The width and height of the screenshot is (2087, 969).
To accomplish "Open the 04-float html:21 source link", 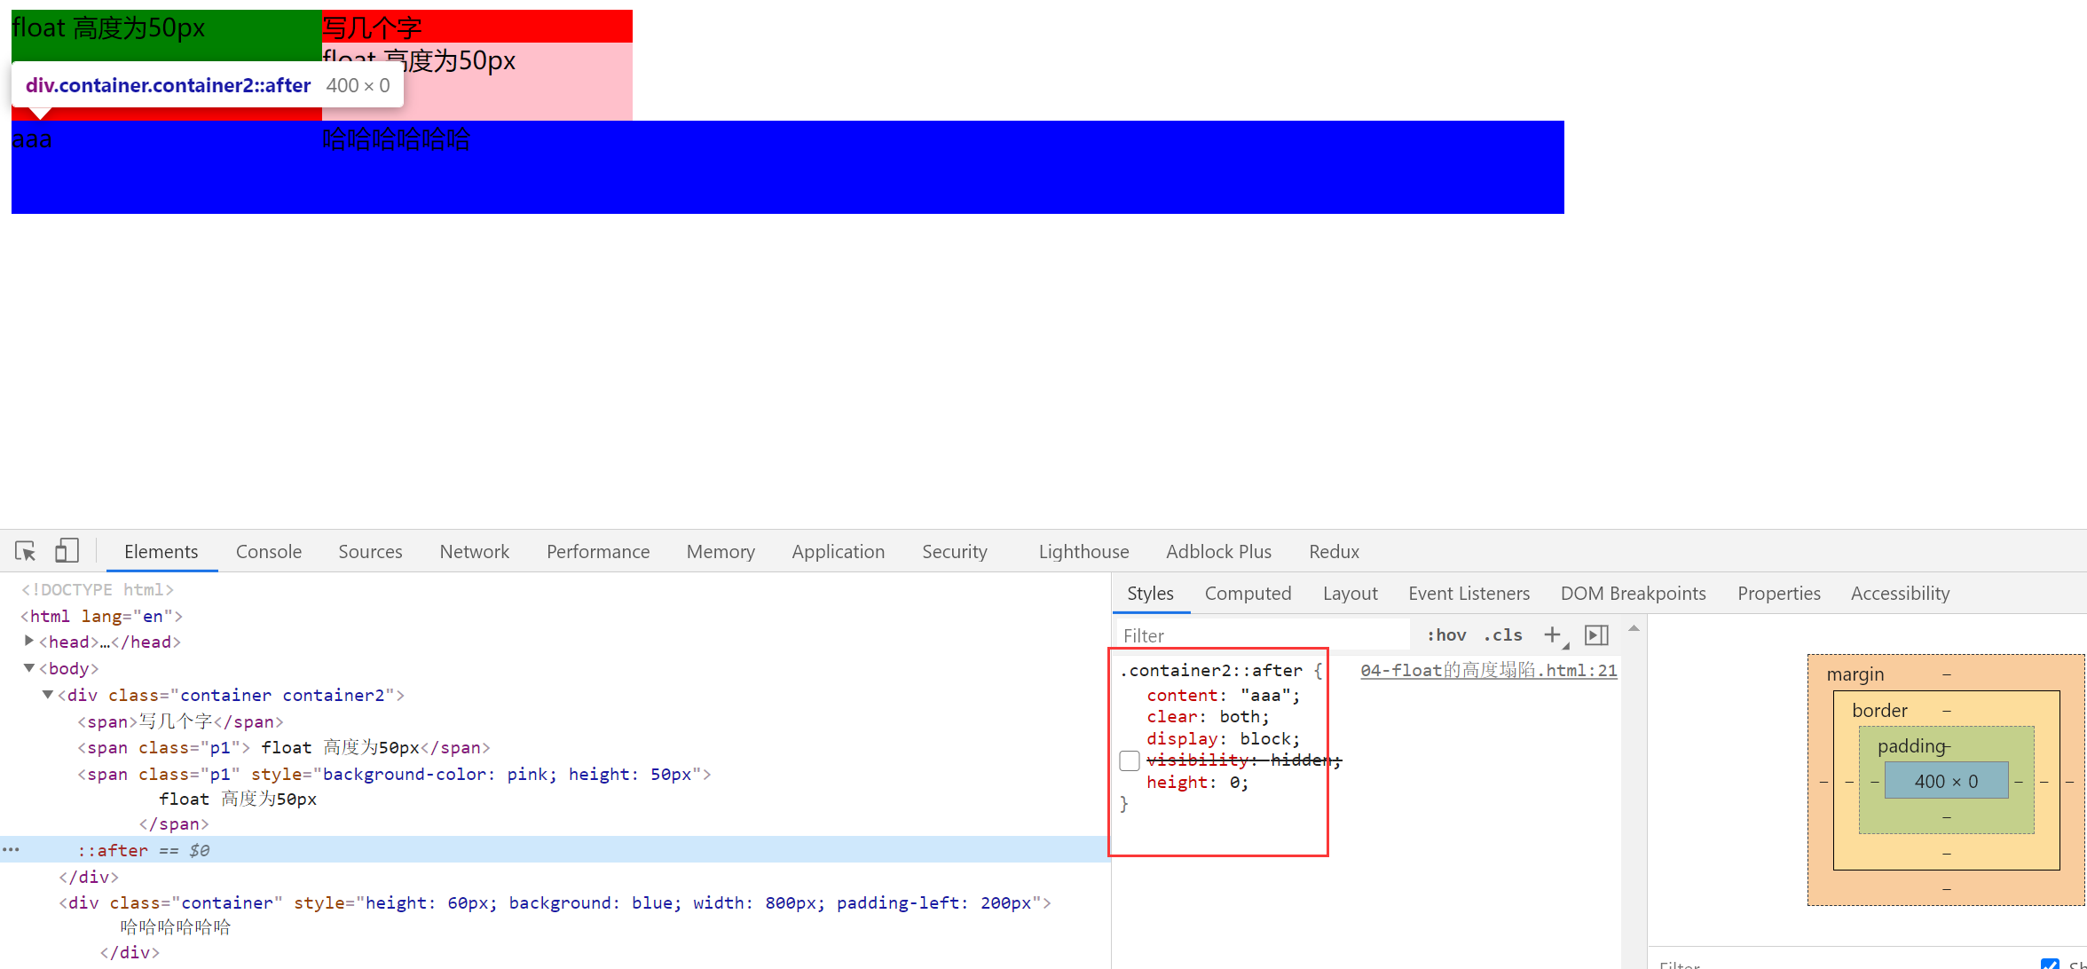I will pyautogui.click(x=1488, y=670).
